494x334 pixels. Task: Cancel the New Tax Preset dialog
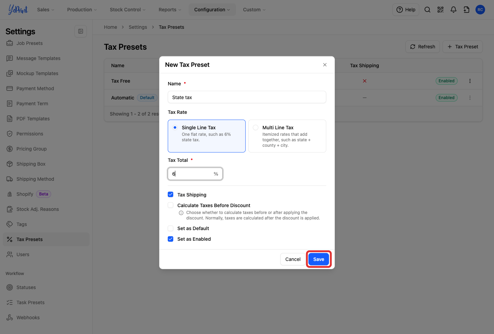[x=293, y=259]
